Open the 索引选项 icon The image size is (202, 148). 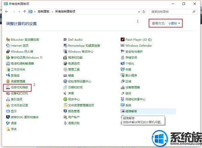click(8, 99)
